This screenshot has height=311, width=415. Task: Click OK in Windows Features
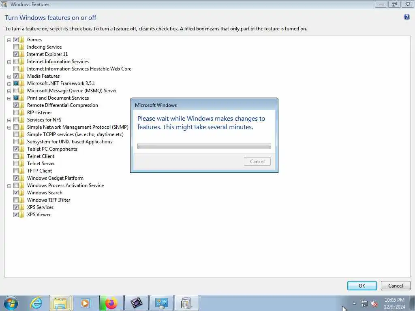click(x=362, y=285)
